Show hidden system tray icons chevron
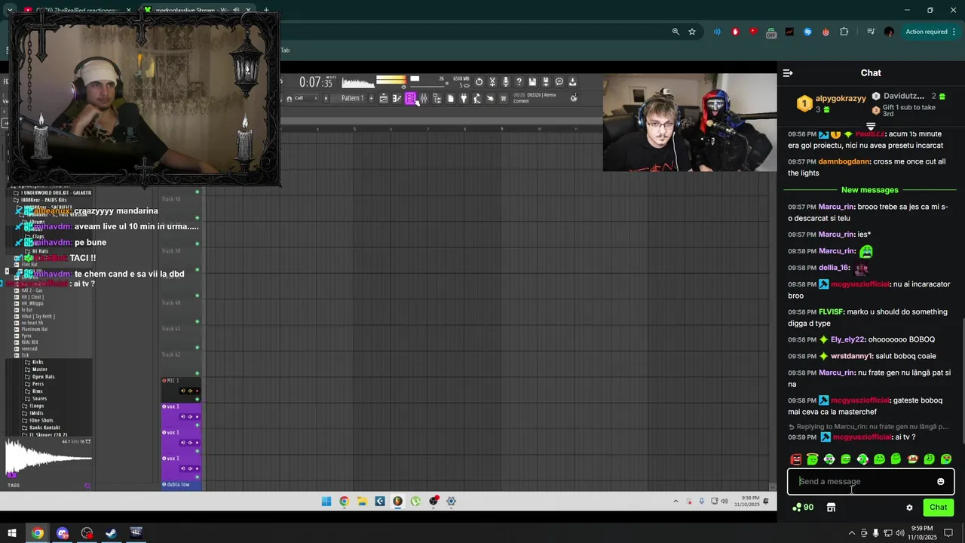The width and height of the screenshot is (965, 543). click(x=852, y=533)
